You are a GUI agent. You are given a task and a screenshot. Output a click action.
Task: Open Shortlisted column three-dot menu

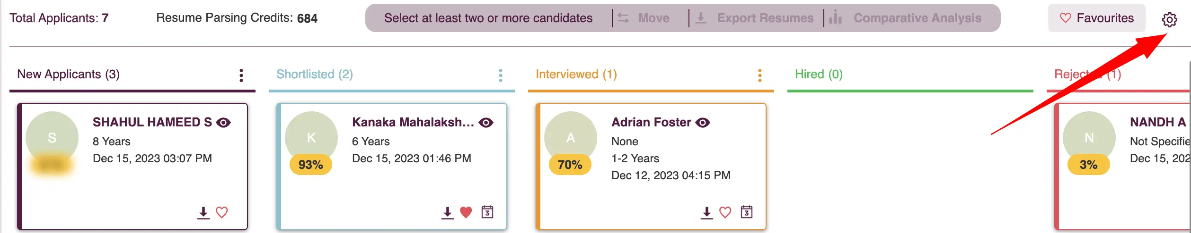501,75
